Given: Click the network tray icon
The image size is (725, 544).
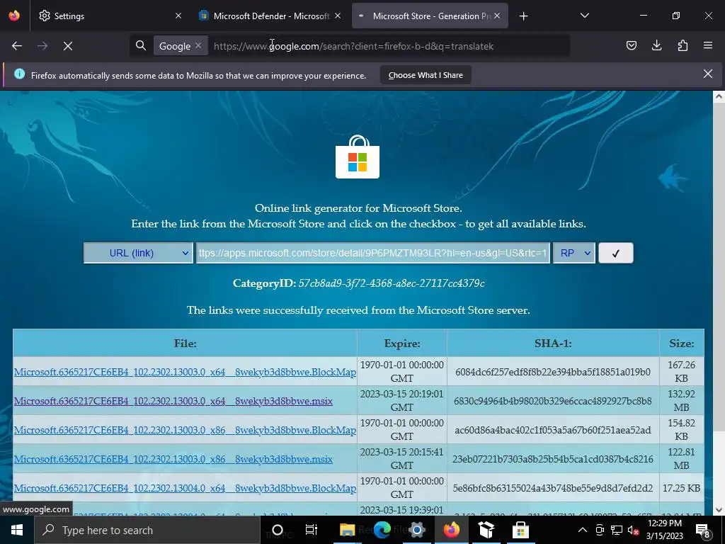Looking at the screenshot, I should pyautogui.click(x=617, y=530).
